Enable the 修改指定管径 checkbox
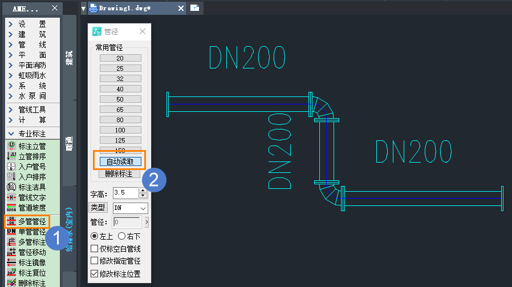This screenshot has height=287, width=512. 95,261
